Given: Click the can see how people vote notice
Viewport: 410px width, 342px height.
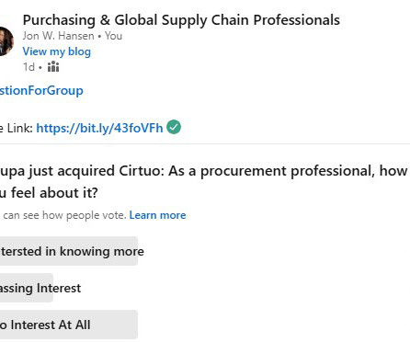Looking at the screenshot, I should tap(64, 215).
